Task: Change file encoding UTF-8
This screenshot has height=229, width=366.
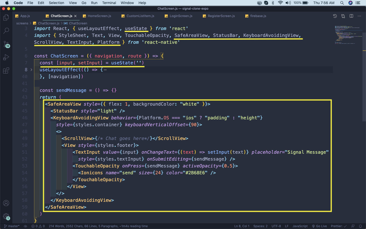Action: tap(276, 226)
